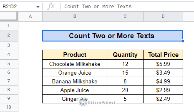
Task: Select row 2 header
Action: coord(9,35)
